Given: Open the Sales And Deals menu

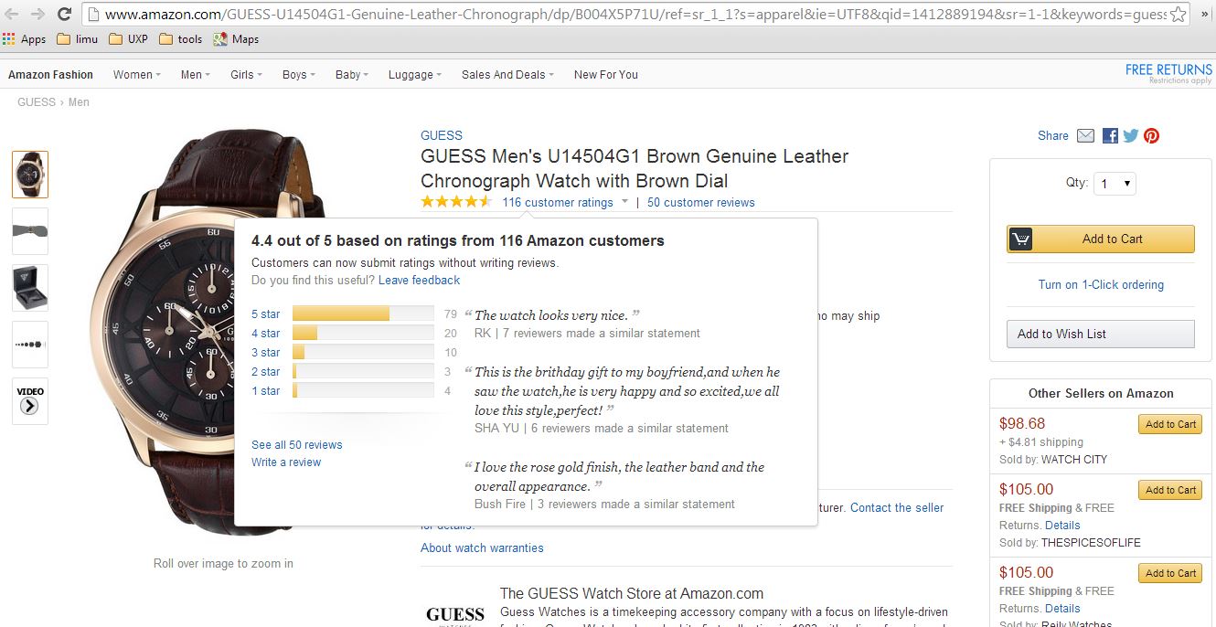Looking at the screenshot, I should 507,75.
